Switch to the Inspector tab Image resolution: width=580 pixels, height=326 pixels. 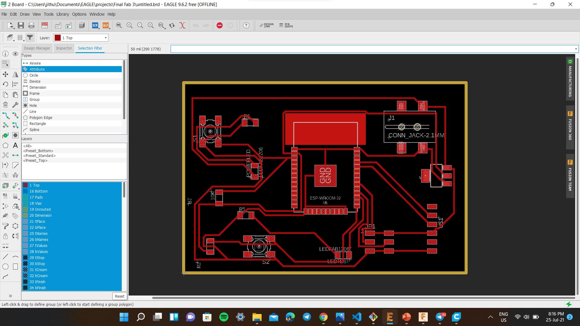(x=64, y=48)
